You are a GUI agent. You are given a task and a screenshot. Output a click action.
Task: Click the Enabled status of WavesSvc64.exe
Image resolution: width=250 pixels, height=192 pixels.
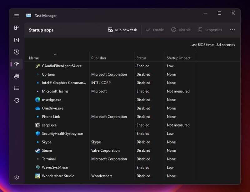tap(143, 167)
